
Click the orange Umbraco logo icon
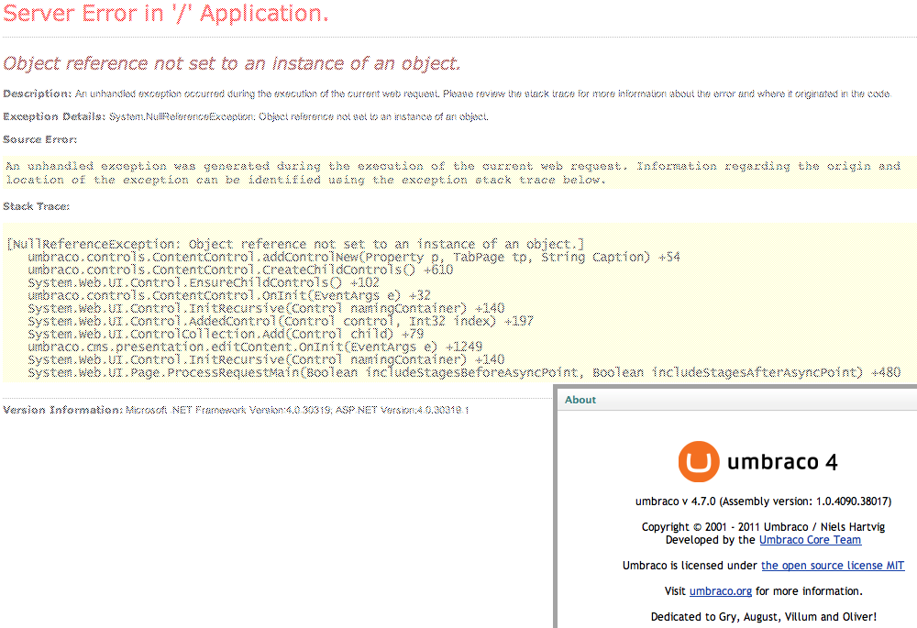point(698,461)
